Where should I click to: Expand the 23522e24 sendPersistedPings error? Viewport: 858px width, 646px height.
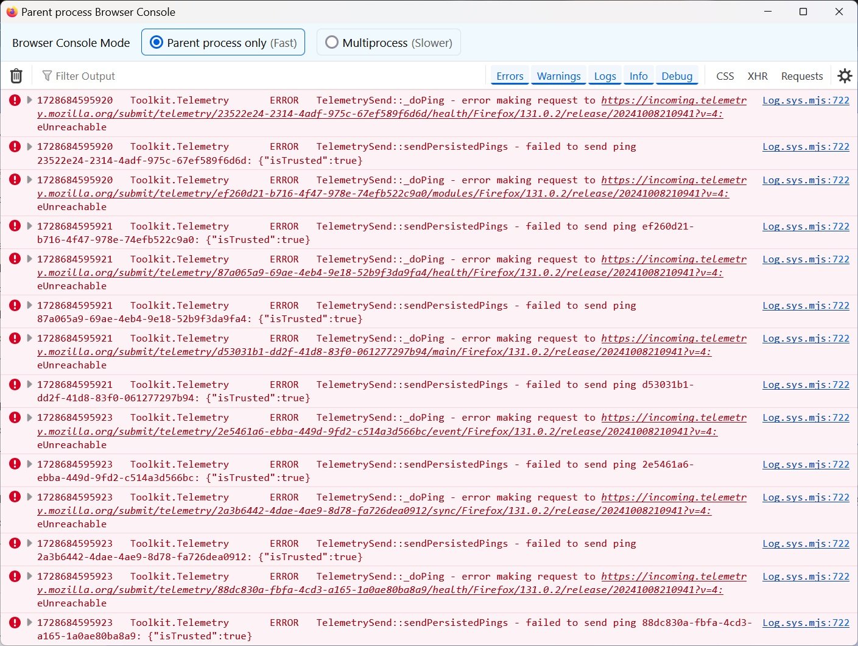coord(29,146)
